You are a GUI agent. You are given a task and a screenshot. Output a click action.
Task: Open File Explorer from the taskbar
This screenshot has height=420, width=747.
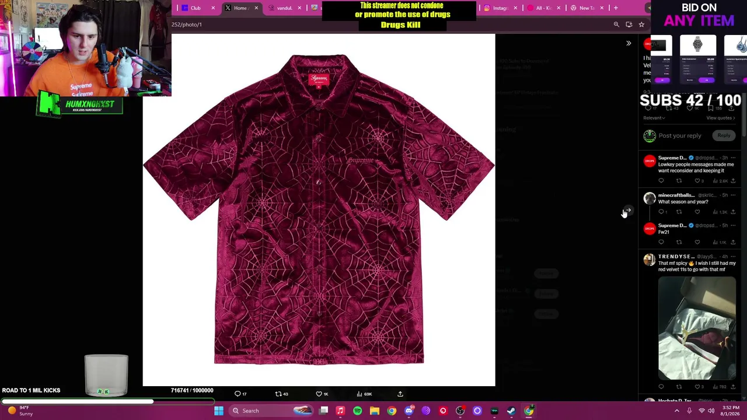click(375, 411)
